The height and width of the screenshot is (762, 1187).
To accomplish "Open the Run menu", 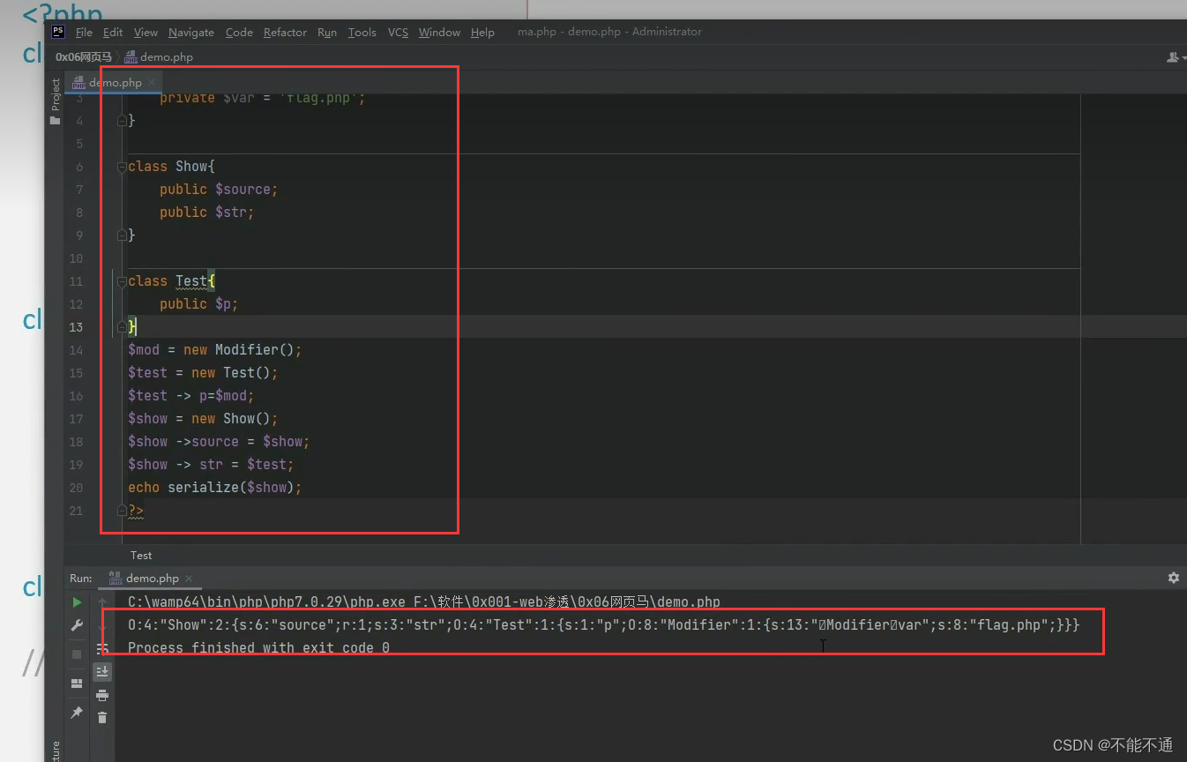I will [327, 32].
